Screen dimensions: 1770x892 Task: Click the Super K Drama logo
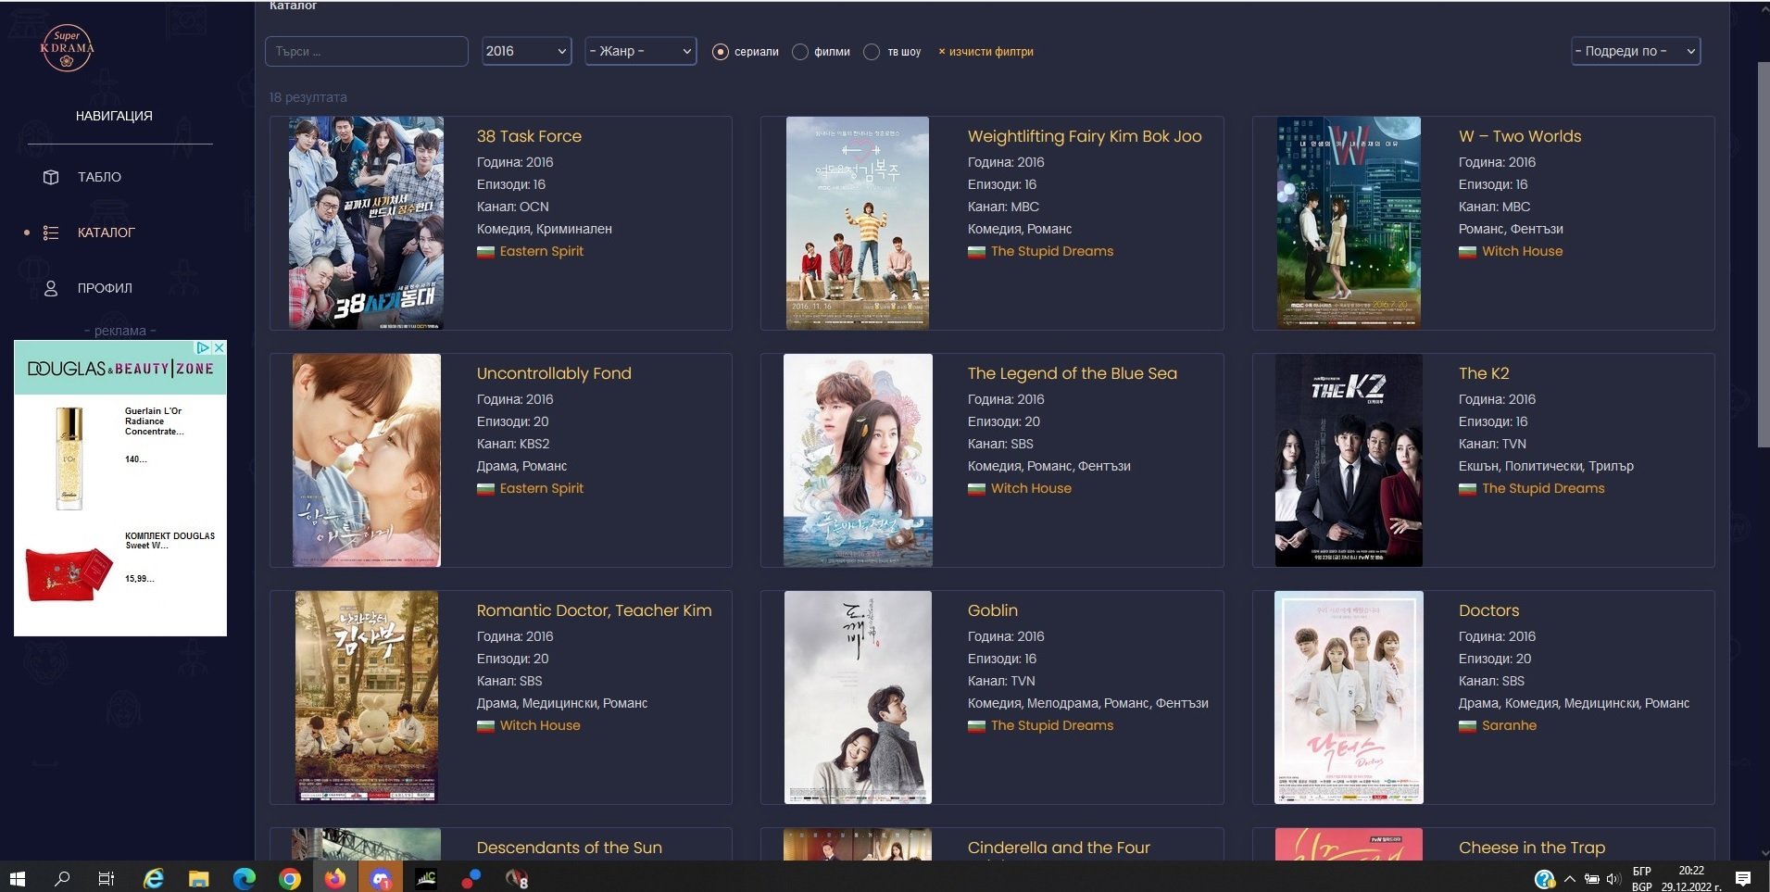tap(67, 48)
